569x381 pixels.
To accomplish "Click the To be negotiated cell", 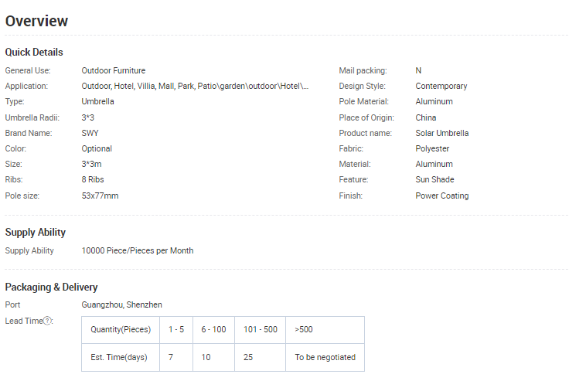I will (325, 357).
